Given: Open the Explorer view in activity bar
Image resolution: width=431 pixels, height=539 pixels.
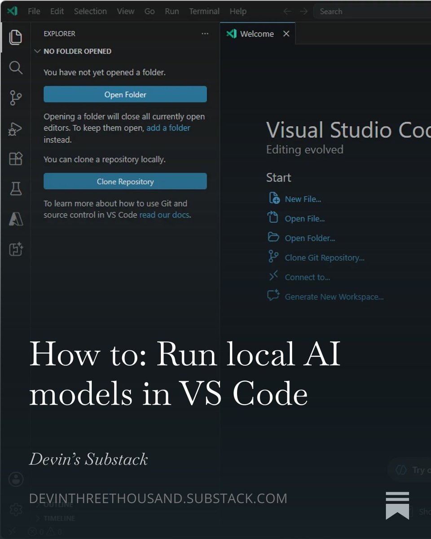Looking at the screenshot, I should point(15,36).
